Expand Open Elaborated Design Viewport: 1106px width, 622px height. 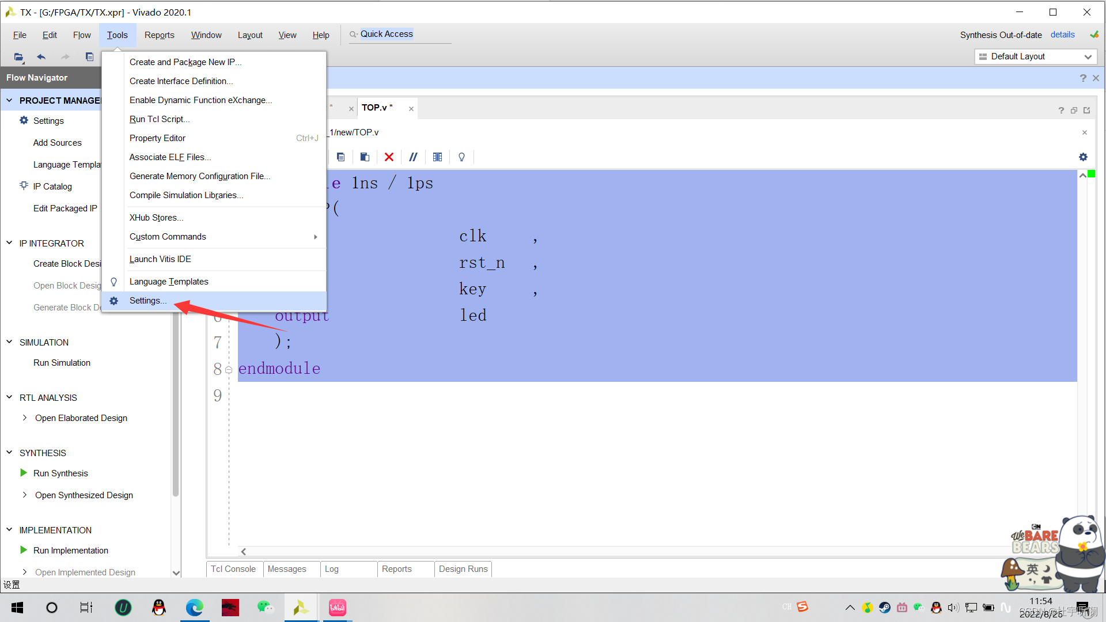pyautogui.click(x=24, y=418)
